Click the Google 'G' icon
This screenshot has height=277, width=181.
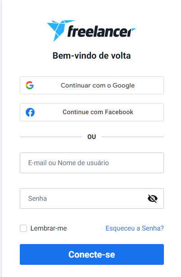pos(30,85)
